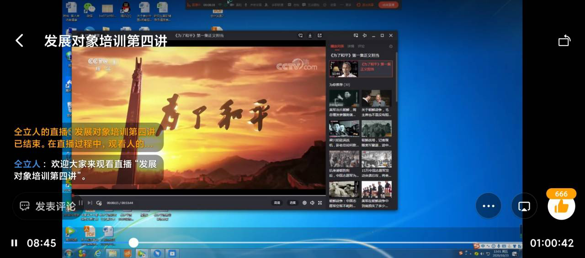Screen dimensions: 585x258
Task: Tap the screen cast icon
Action: [524, 206]
